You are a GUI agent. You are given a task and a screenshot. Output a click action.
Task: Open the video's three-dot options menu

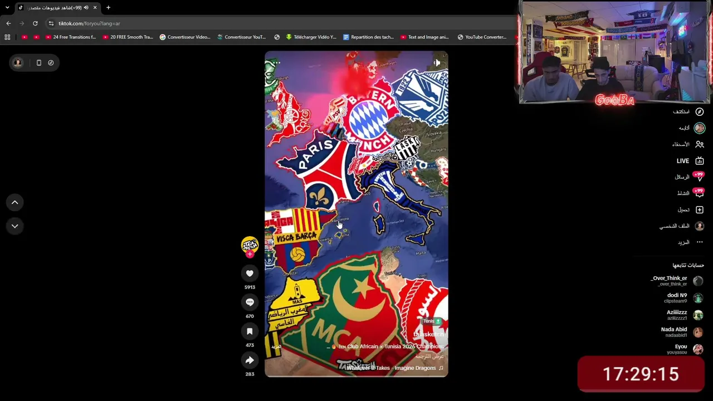pyautogui.click(x=276, y=63)
